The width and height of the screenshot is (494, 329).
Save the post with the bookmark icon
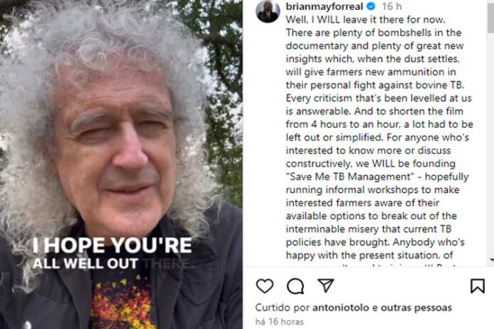pos(477,286)
